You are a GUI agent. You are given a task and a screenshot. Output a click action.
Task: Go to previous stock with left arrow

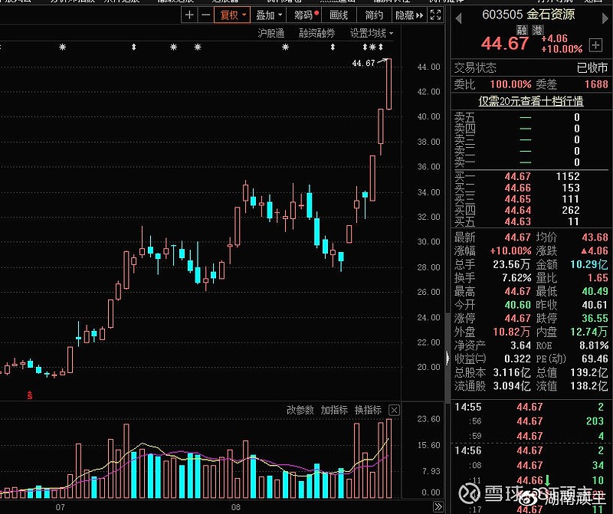click(459, 18)
